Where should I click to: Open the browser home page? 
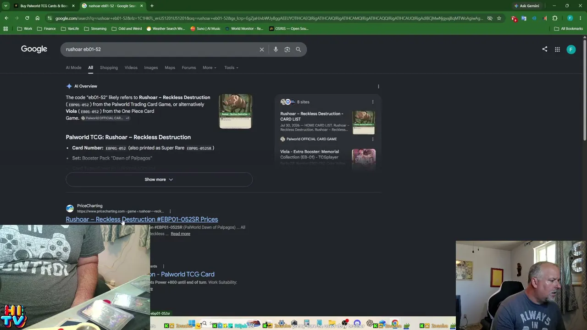tap(38, 18)
